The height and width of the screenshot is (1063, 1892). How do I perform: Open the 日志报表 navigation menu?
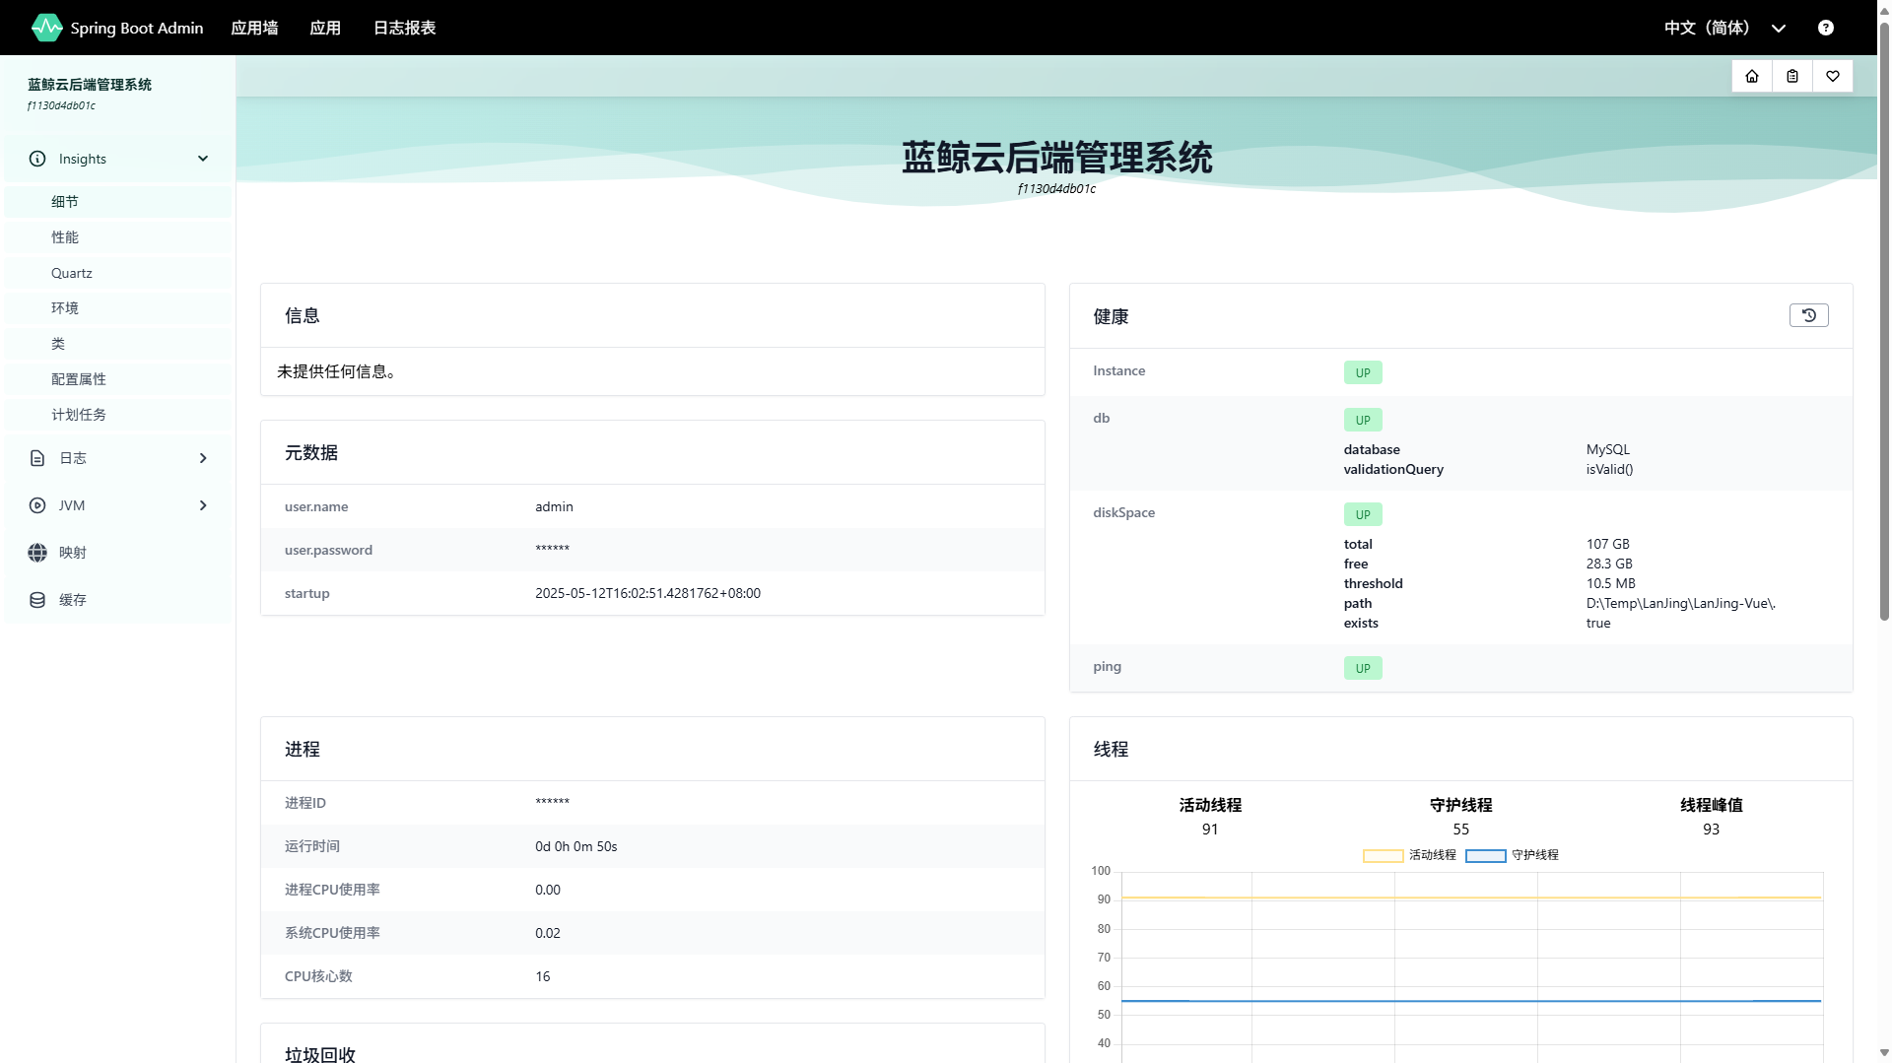click(404, 28)
